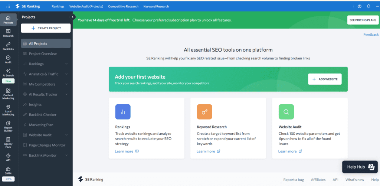The width and height of the screenshot is (380, 186).
Task: Expand the Rankings submenu
Action: (66, 64)
